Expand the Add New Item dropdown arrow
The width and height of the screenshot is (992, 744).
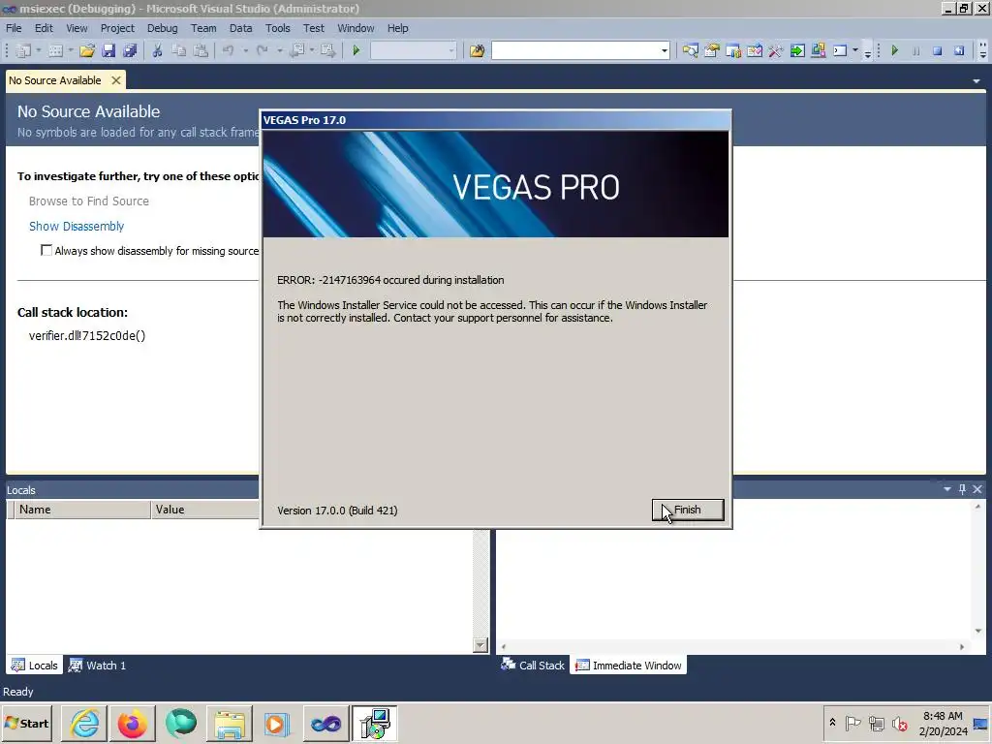71,50
